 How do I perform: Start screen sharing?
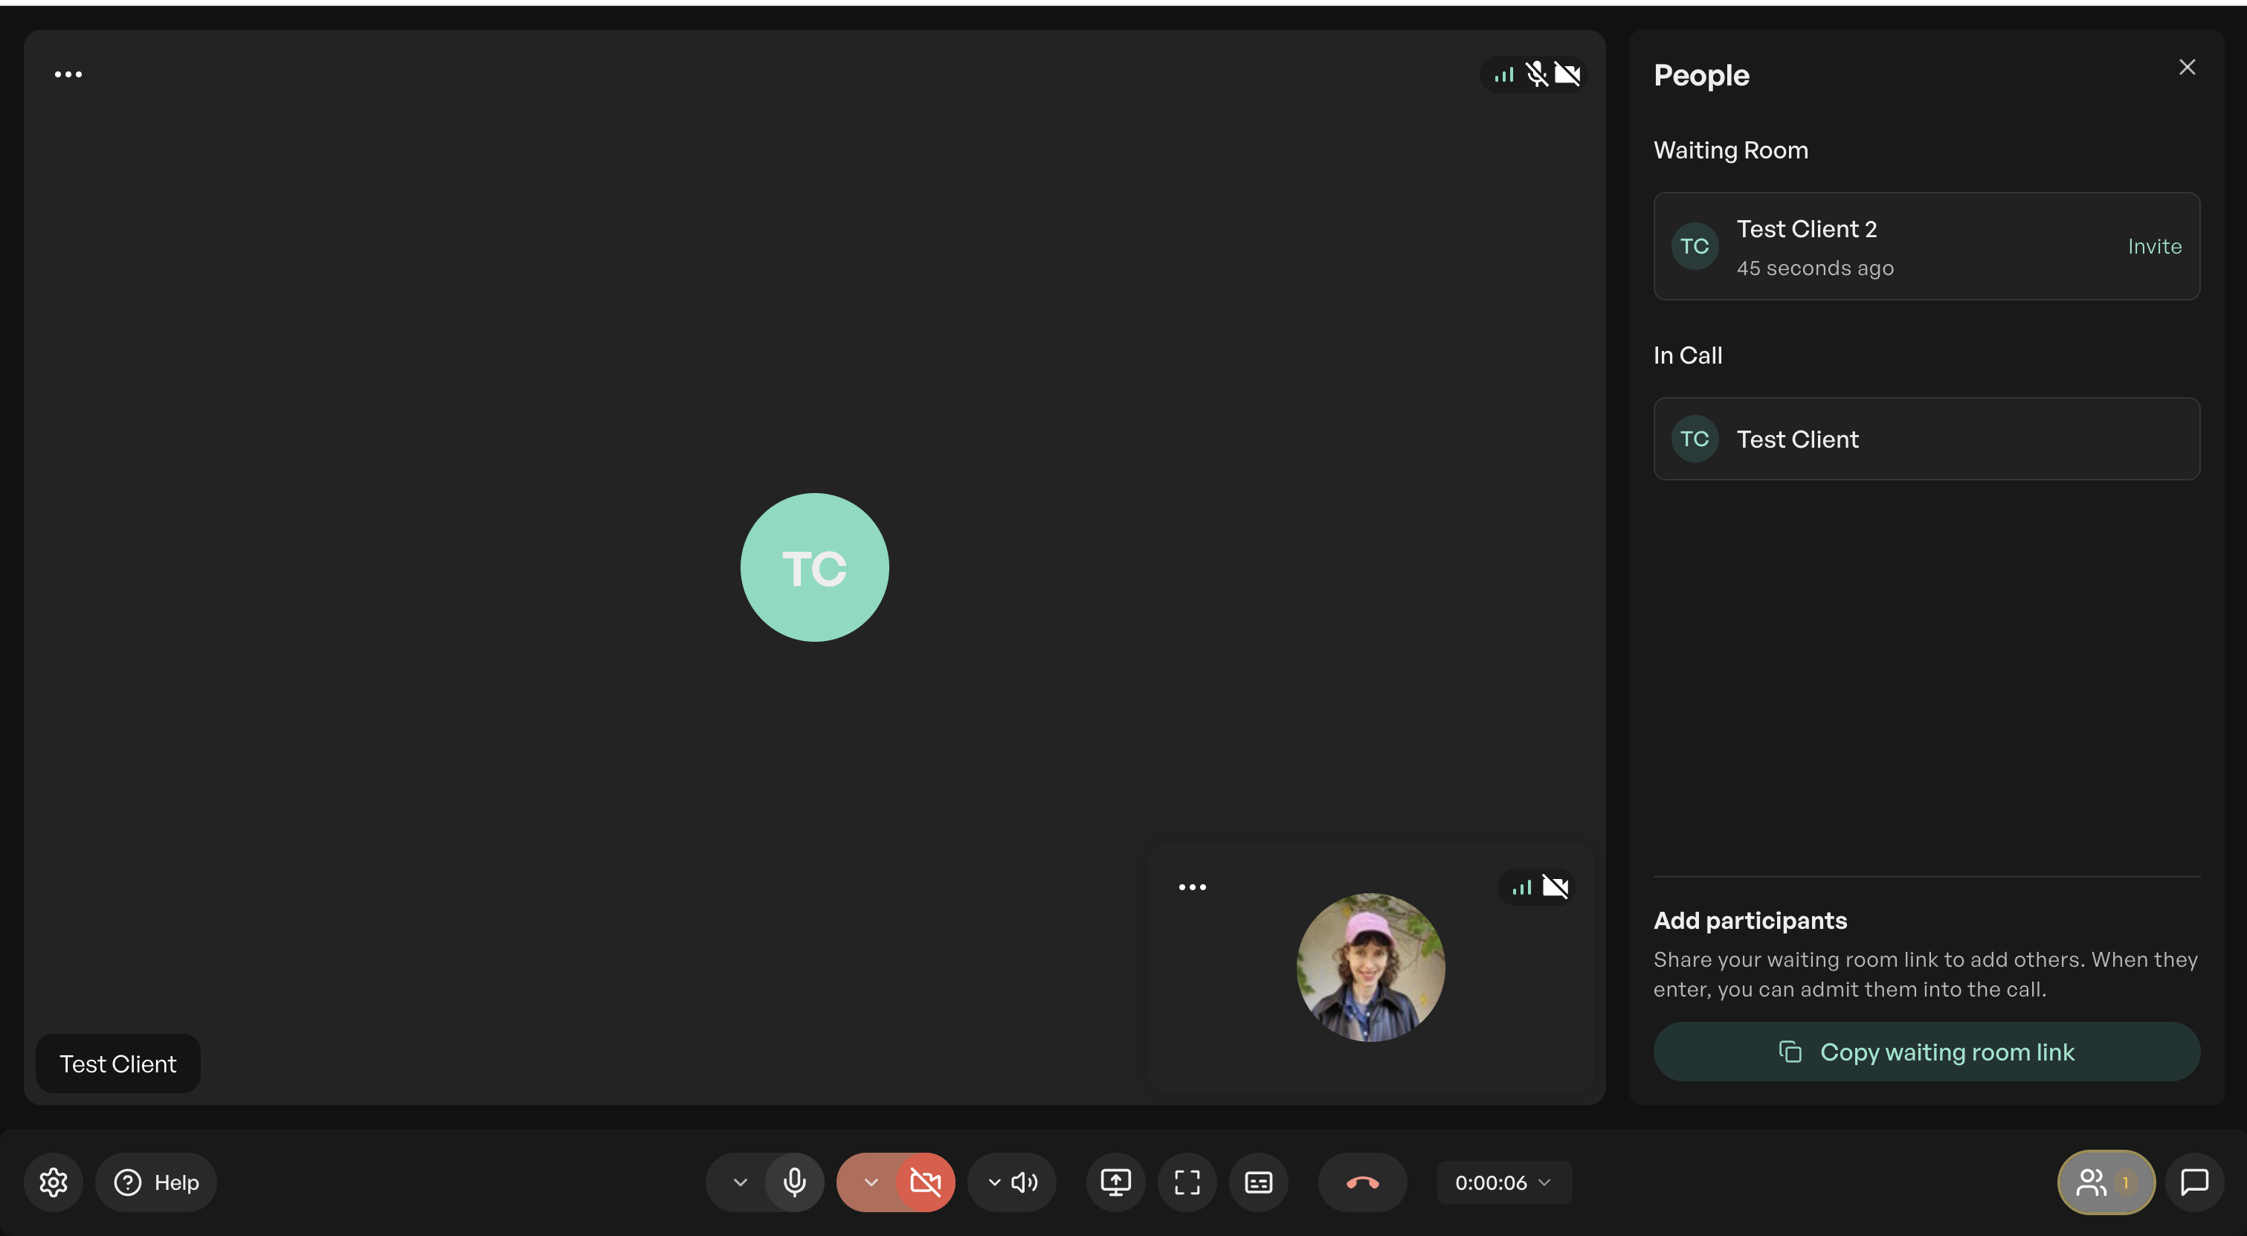1115,1182
